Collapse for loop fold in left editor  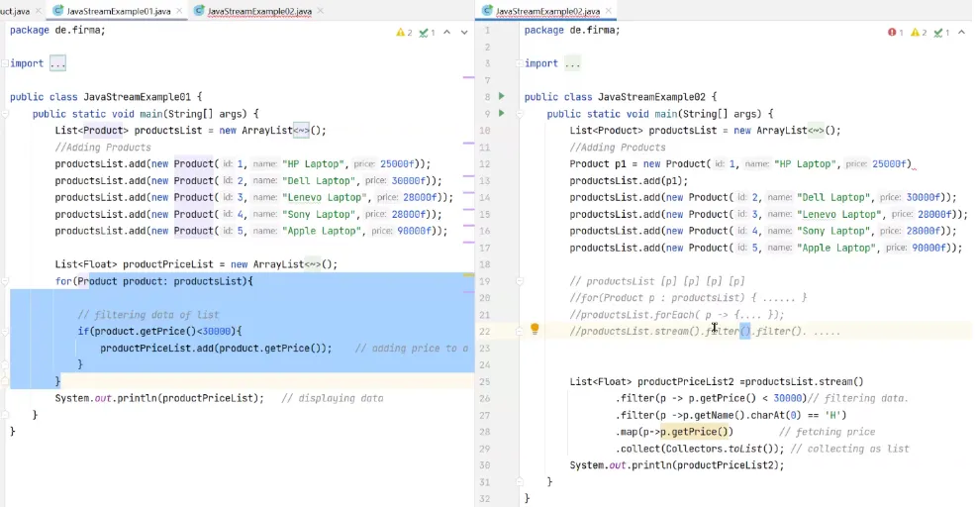(5, 281)
